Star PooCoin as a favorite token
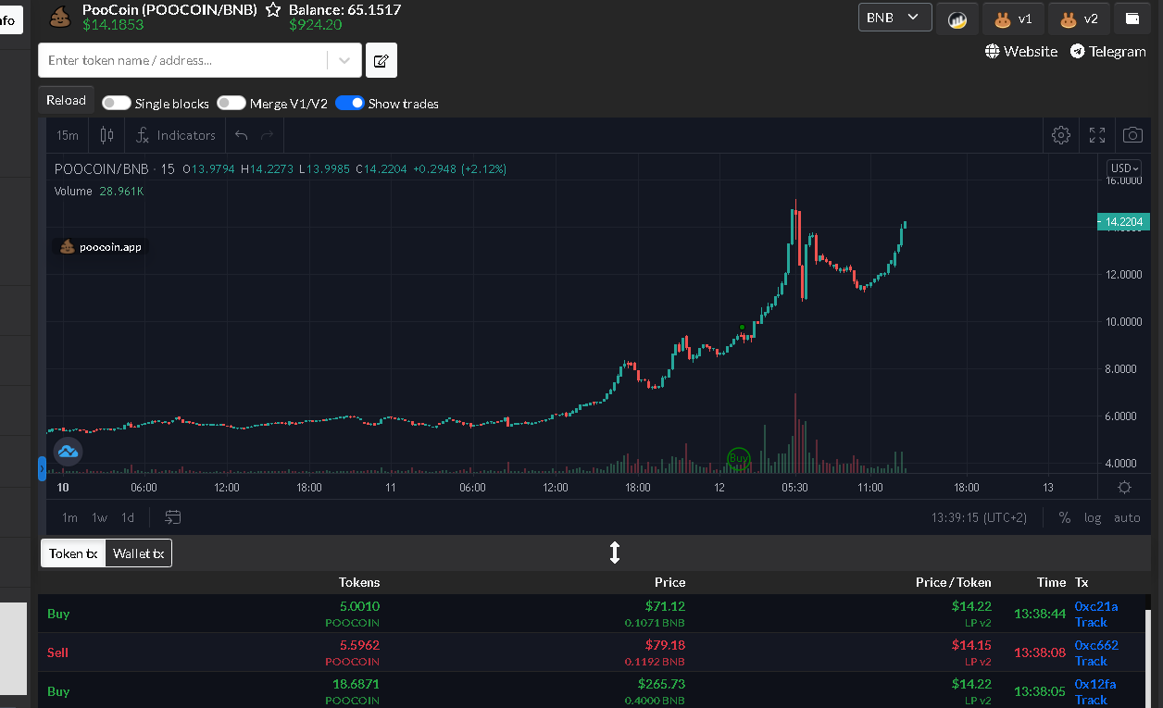The image size is (1163, 708). pyautogui.click(x=273, y=9)
